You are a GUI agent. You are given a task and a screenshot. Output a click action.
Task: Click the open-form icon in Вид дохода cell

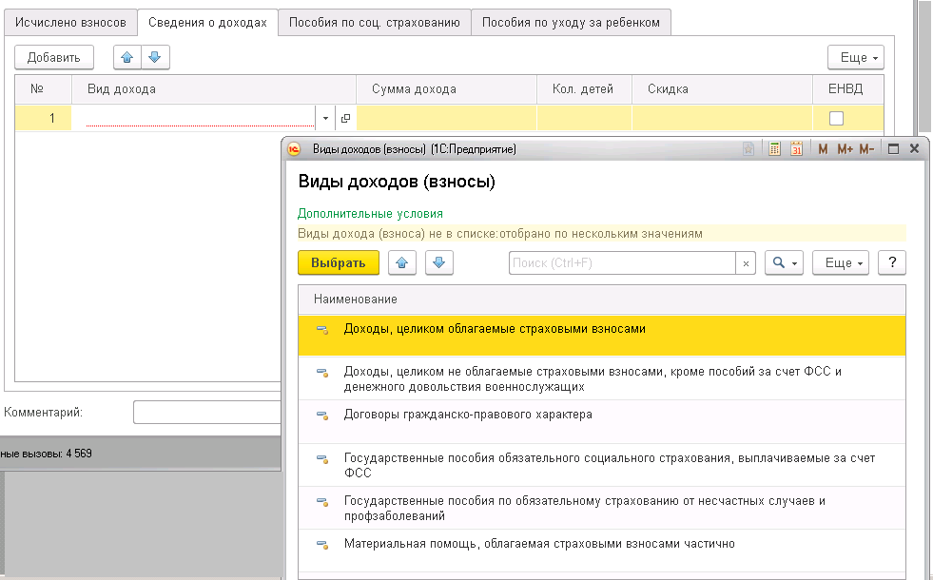pyautogui.click(x=345, y=119)
